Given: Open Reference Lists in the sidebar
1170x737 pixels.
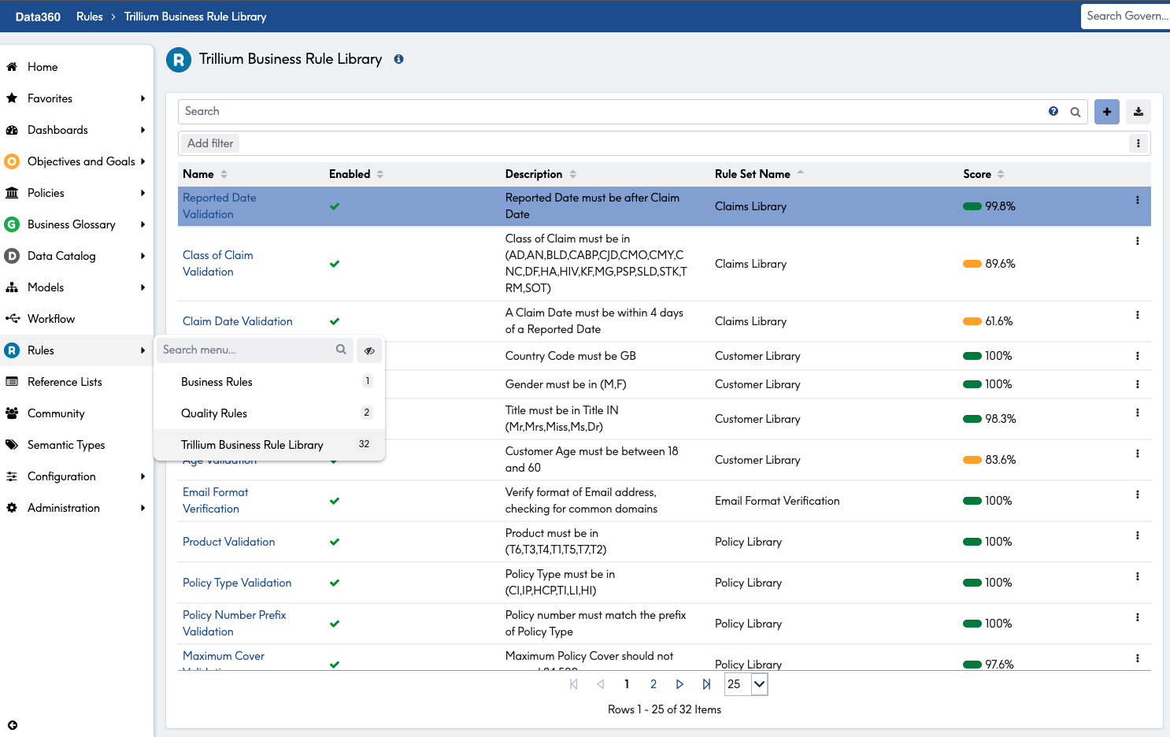Looking at the screenshot, I should [x=65, y=382].
